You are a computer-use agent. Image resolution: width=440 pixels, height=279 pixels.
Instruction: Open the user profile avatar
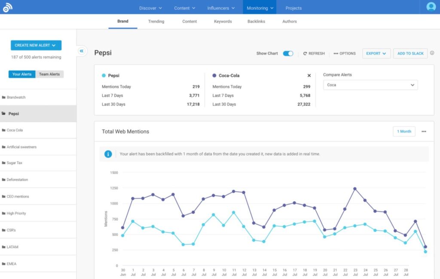(x=430, y=7)
